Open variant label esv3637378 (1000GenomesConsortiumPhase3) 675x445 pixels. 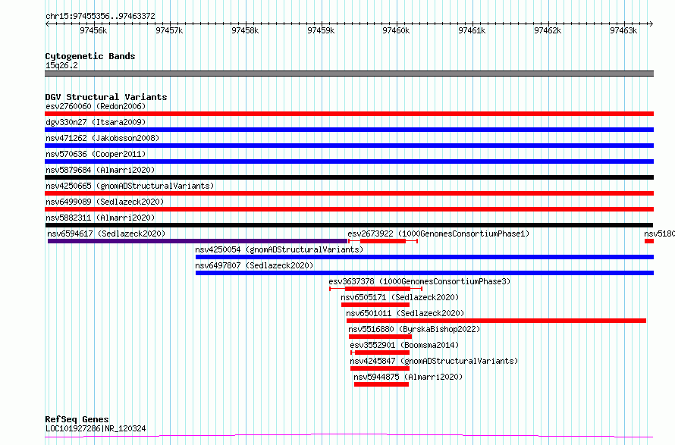pos(419,281)
